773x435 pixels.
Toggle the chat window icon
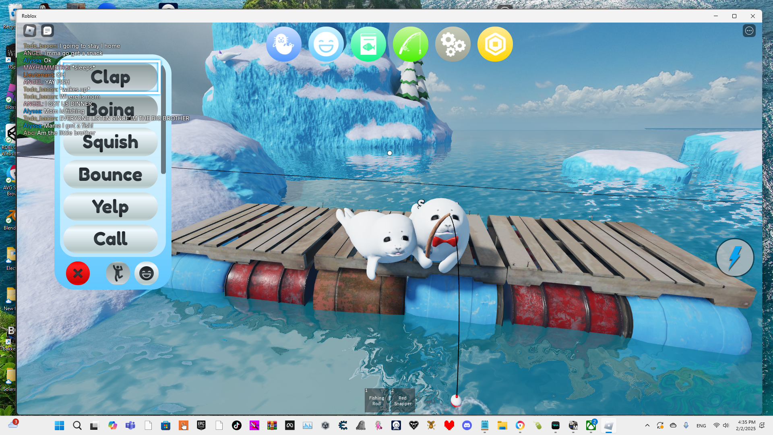48,31
